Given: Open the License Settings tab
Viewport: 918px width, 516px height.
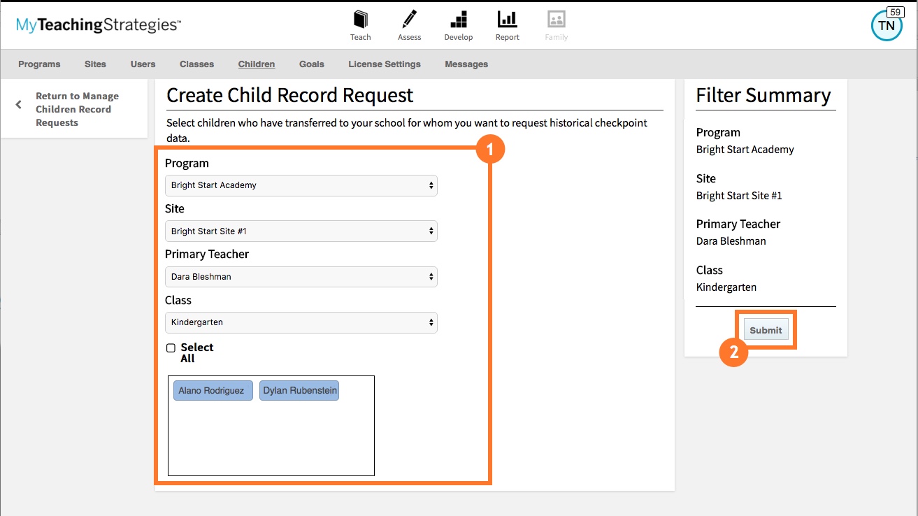Looking at the screenshot, I should (384, 64).
